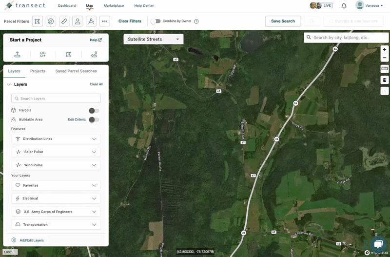
Task: Click the Clear Filters link
Action: pos(130,21)
